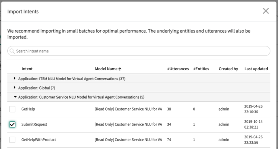This screenshot has height=149, width=278.
Task: Click the Application: Global (7) label
Action: 37,88
